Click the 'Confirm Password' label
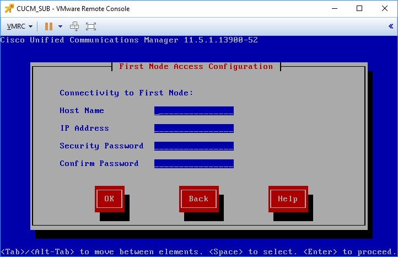The image size is (398, 257). pyautogui.click(x=99, y=164)
